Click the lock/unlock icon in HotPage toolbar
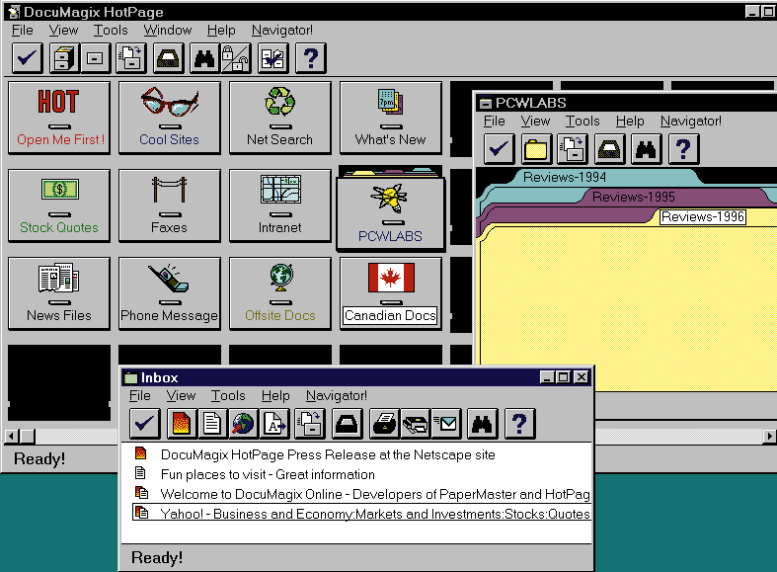The image size is (777, 572). click(x=235, y=58)
